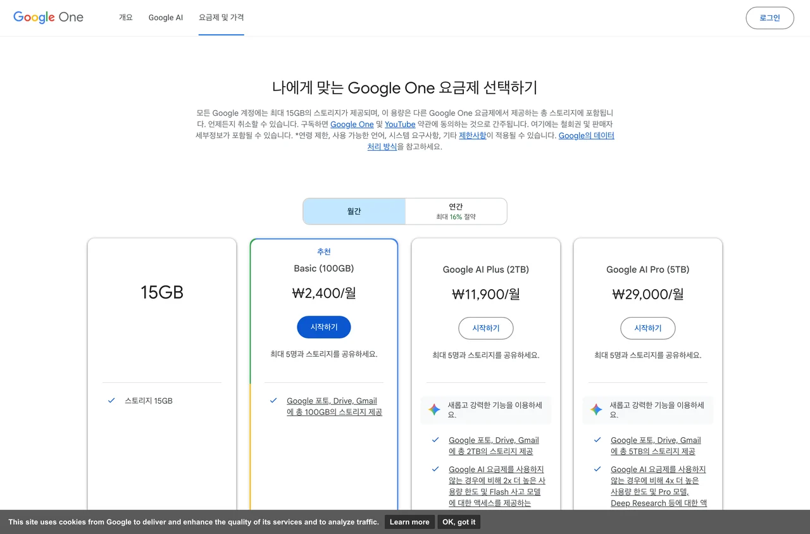Click Learn more in cookie banner
810x534 pixels.
coord(409,522)
